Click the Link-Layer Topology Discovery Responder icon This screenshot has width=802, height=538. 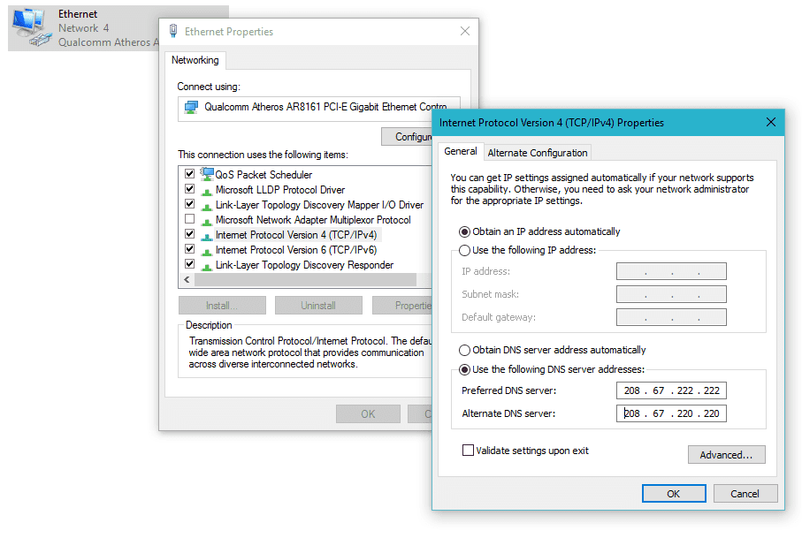207,266
